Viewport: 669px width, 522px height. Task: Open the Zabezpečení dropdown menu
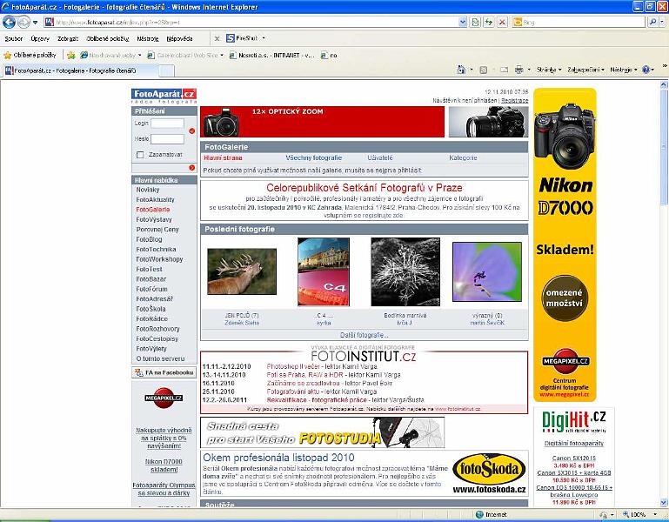click(x=585, y=70)
